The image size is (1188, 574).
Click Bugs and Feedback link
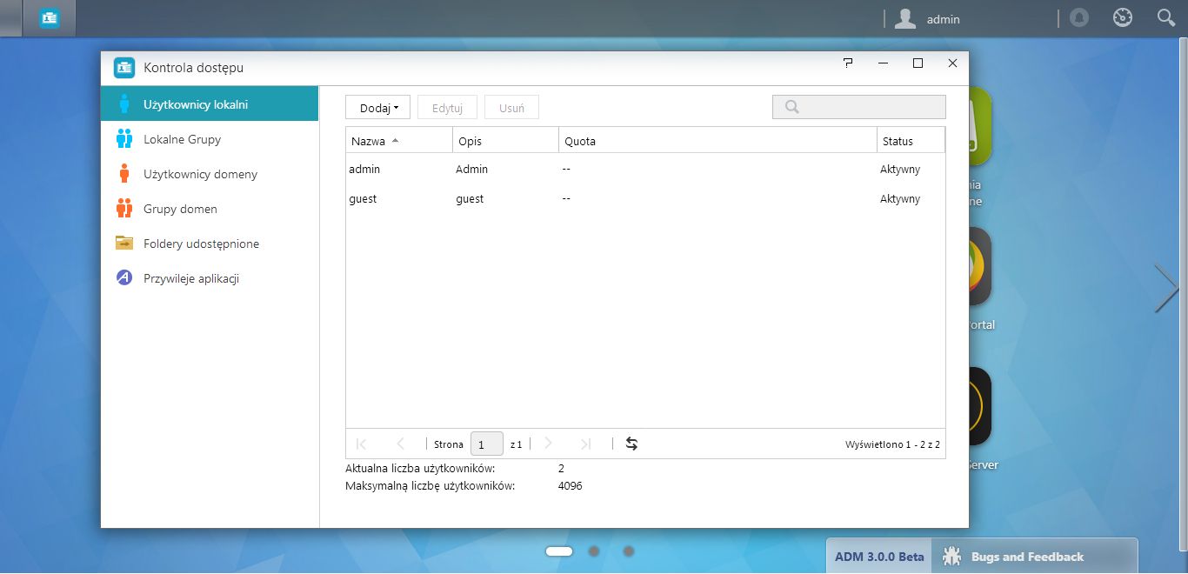1027,557
